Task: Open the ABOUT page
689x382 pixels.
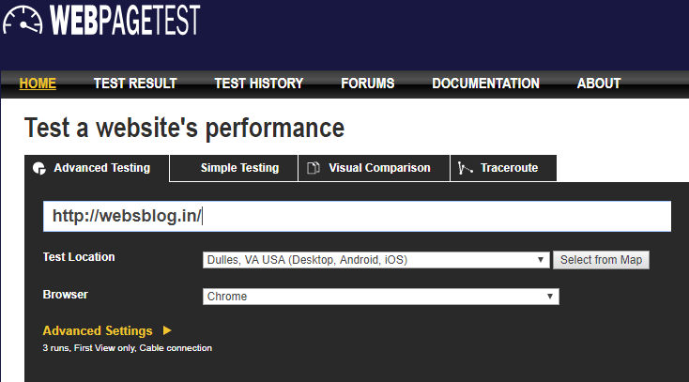Action: click(x=599, y=84)
